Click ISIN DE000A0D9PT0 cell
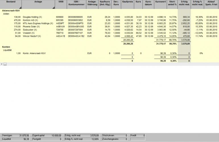Image resolution: width=219 pixels, height=142 pixels. click(76, 24)
